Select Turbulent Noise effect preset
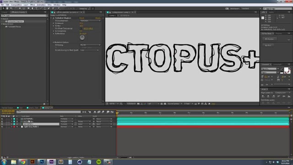Viewport: 293px width, 165px height. click(14, 27)
